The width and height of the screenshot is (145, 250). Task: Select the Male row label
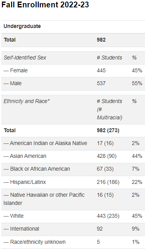12,83
